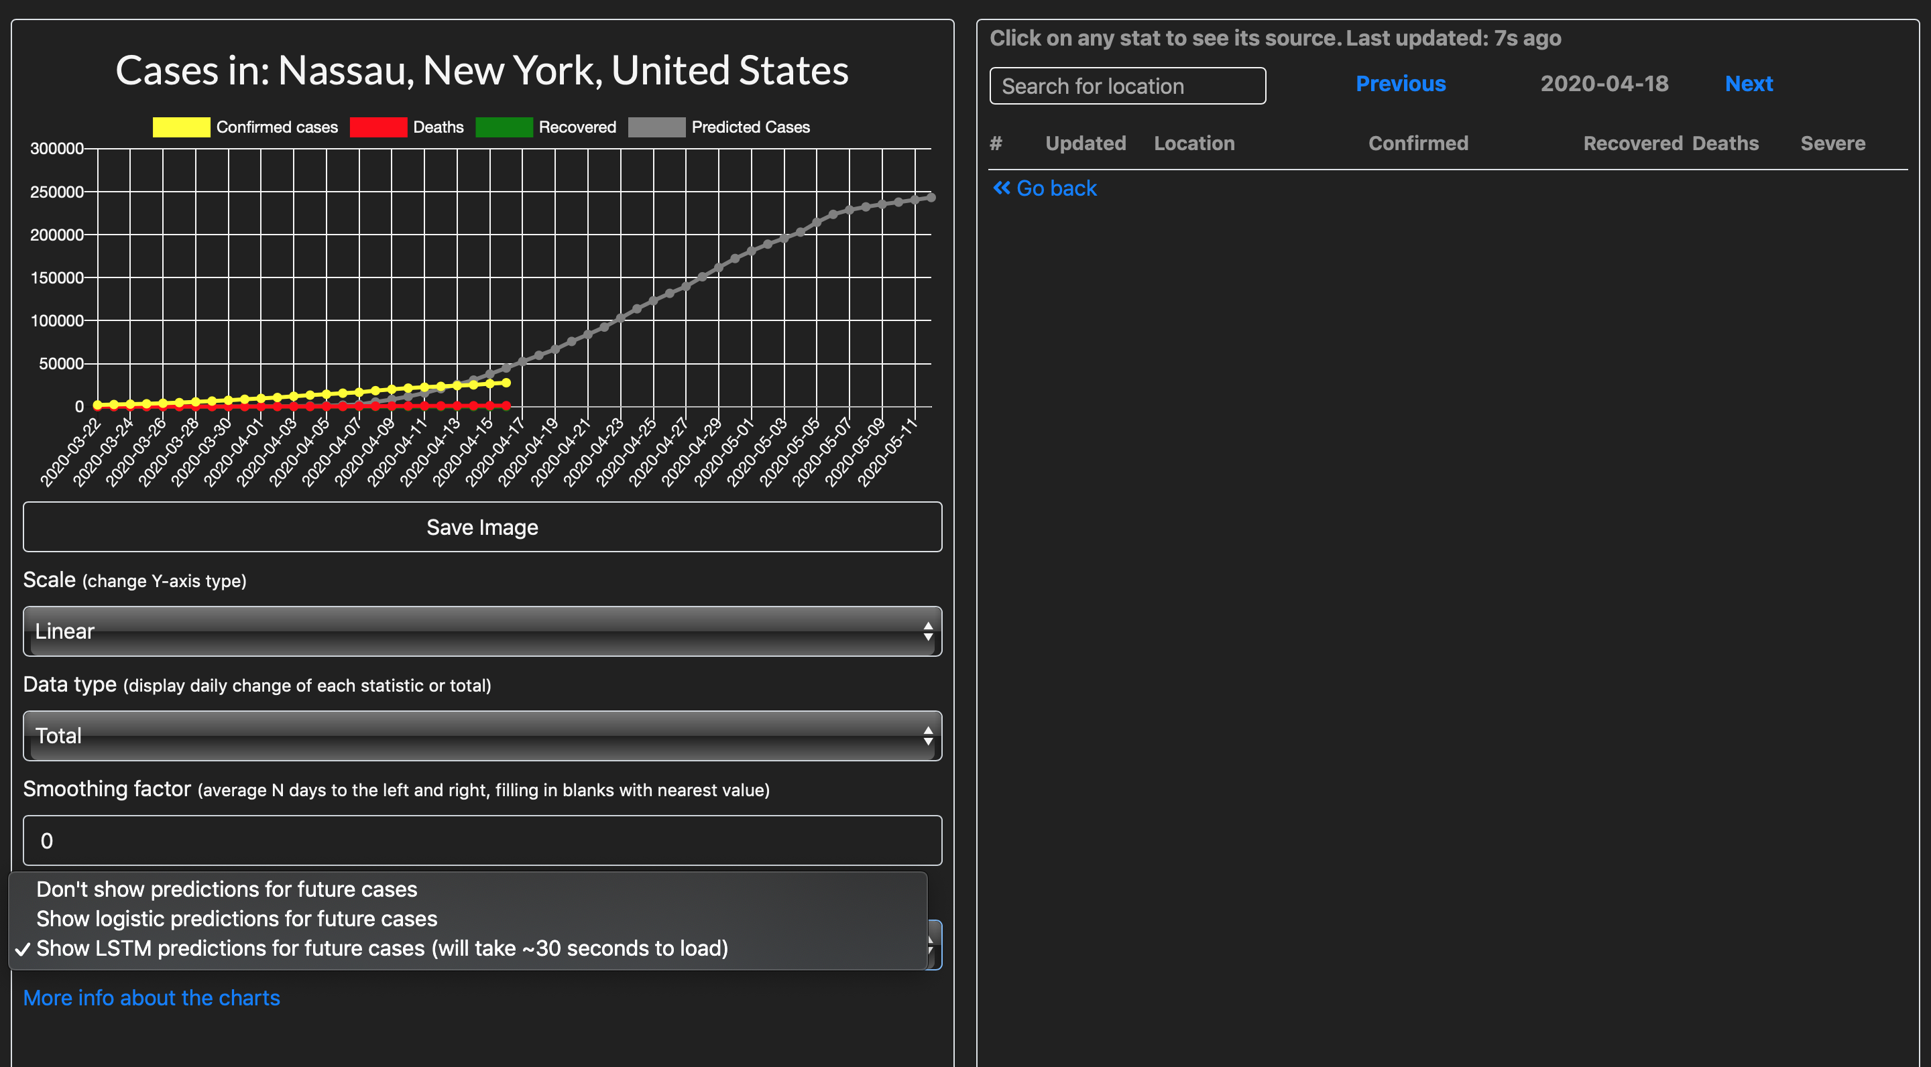Click the Save Image button
This screenshot has height=1067, width=1931.
click(x=482, y=527)
